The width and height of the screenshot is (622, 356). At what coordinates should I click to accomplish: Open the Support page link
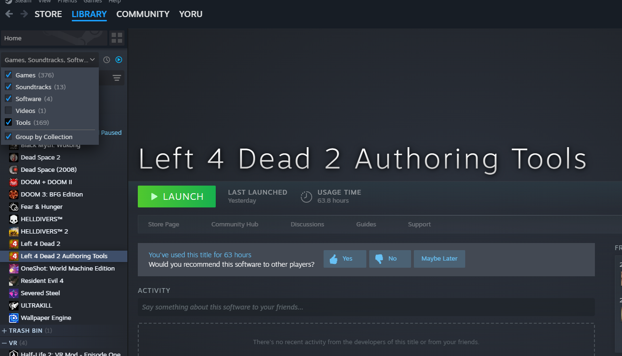[x=420, y=225]
